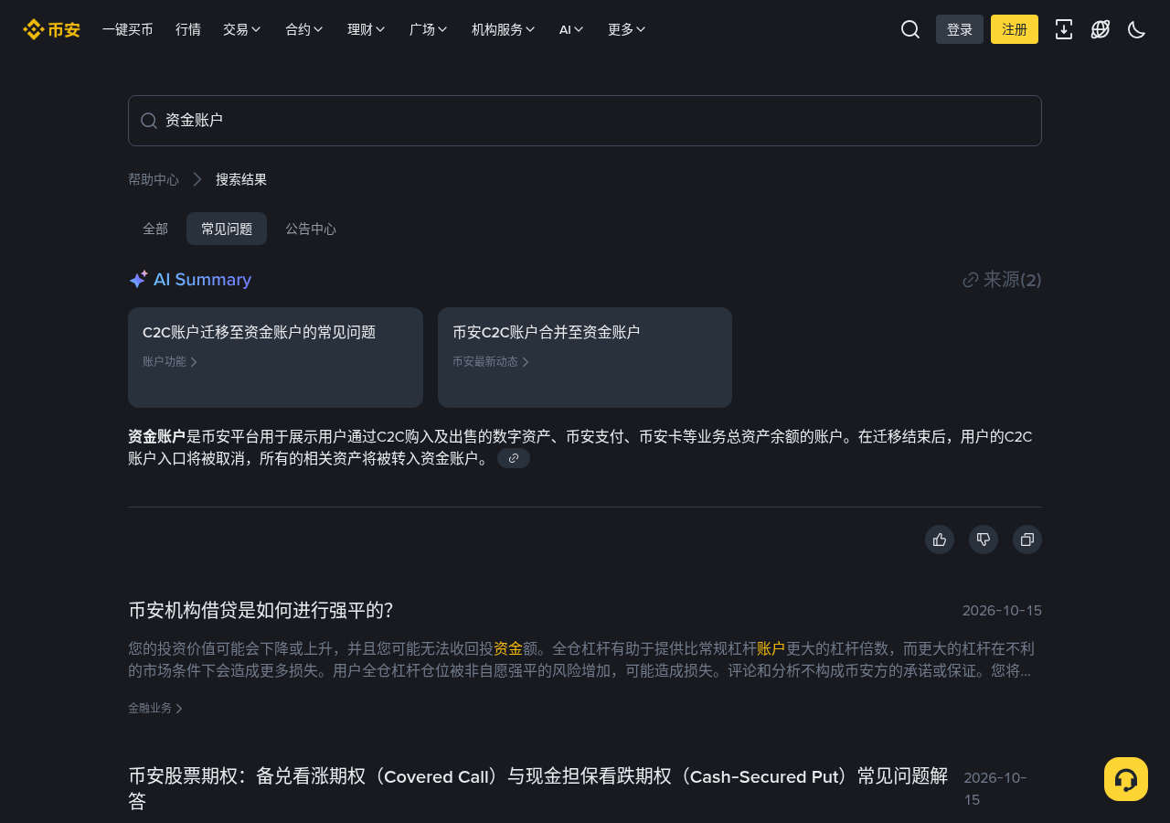Open C2C账户迁移至资金账户的常见问题 card
1170x823 pixels.
(x=275, y=358)
